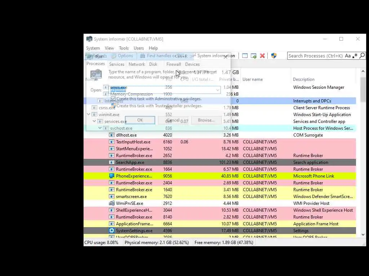Click the Microsoft Phone Link description
The width and height of the screenshot is (369, 276).
(314, 176)
